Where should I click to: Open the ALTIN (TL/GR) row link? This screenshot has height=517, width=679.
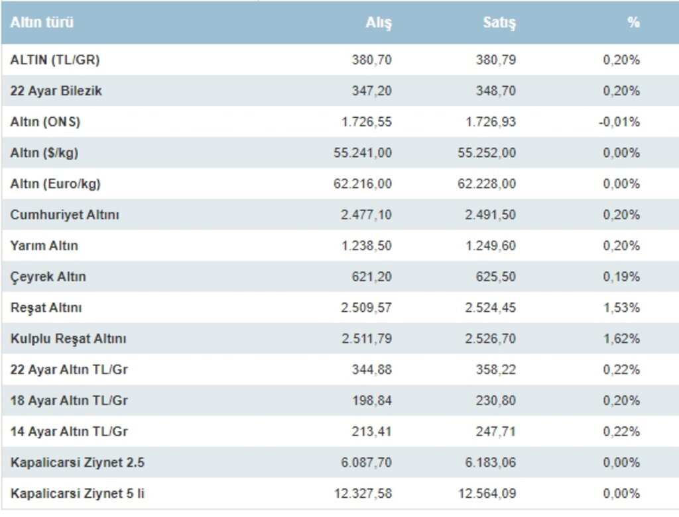[55, 60]
